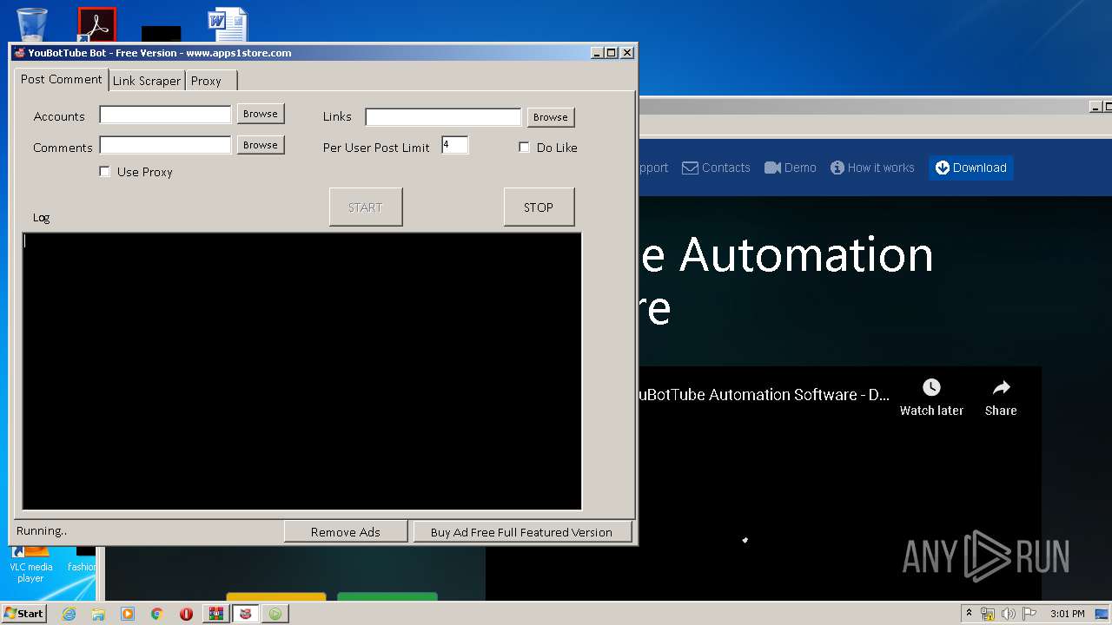Launch Windows Media Player from taskbar
Screen dimensions: 1112x625
click(x=128, y=614)
